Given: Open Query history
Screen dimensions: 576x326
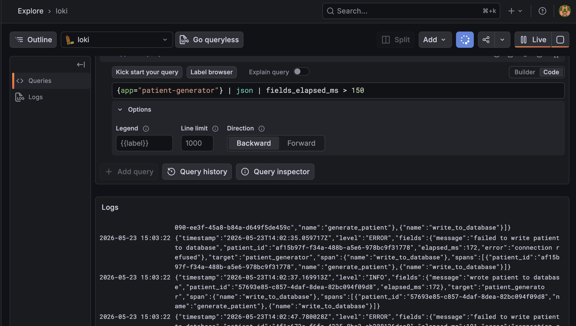Looking at the screenshot, I should point(197,172).
